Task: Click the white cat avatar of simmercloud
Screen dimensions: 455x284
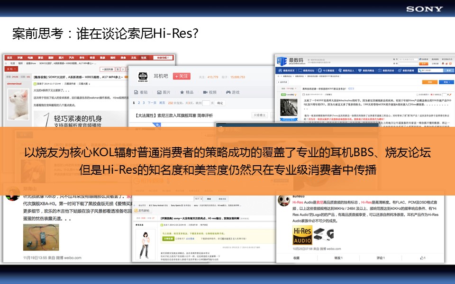Action: pyautogui.click(x=18, y=104)
